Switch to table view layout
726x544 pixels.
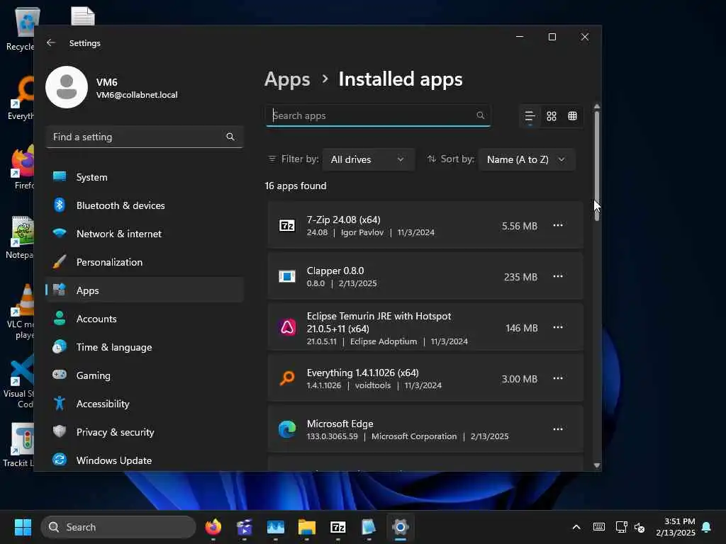point(572,116)
